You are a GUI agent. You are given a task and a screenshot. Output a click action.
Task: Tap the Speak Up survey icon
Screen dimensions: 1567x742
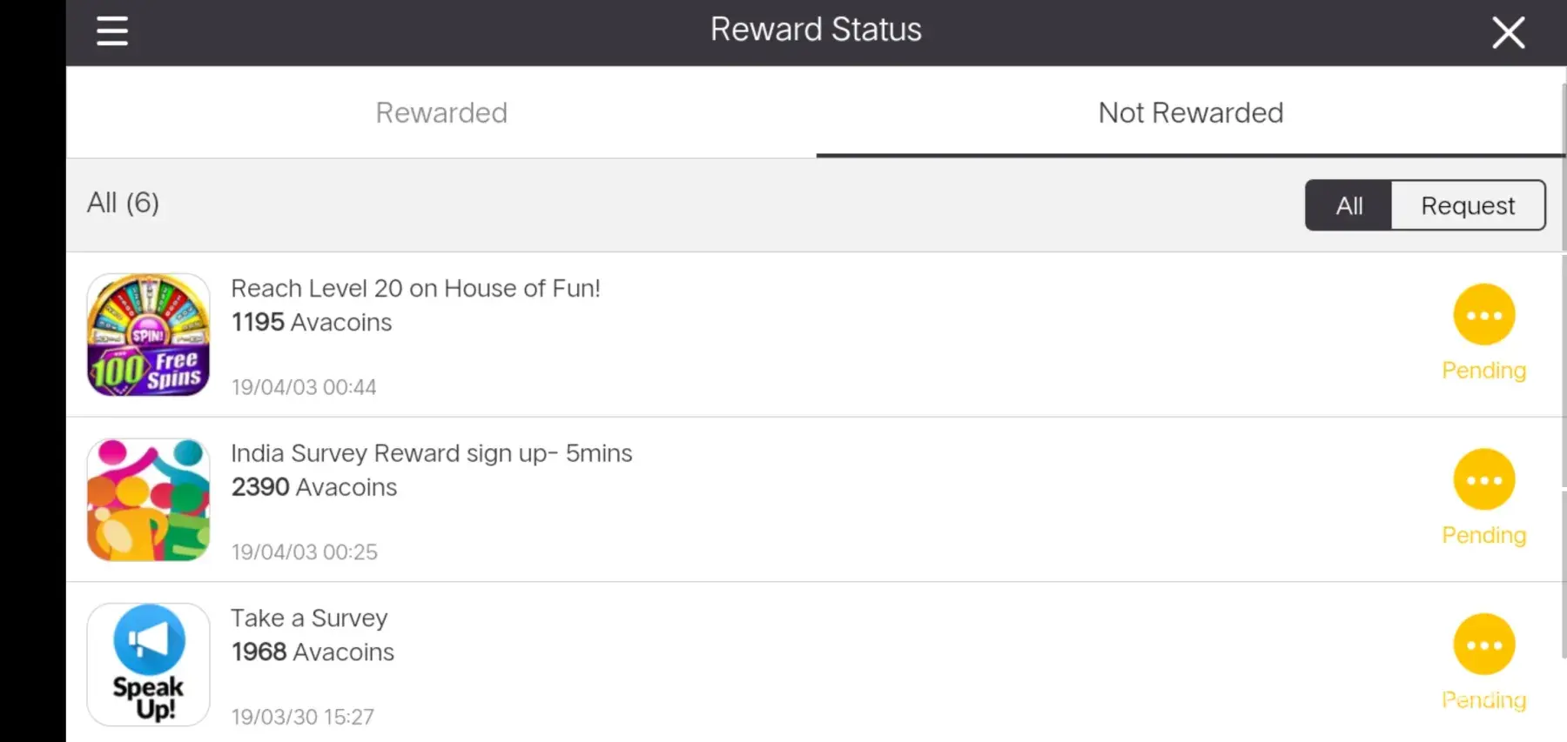click(x=149, y=665)
